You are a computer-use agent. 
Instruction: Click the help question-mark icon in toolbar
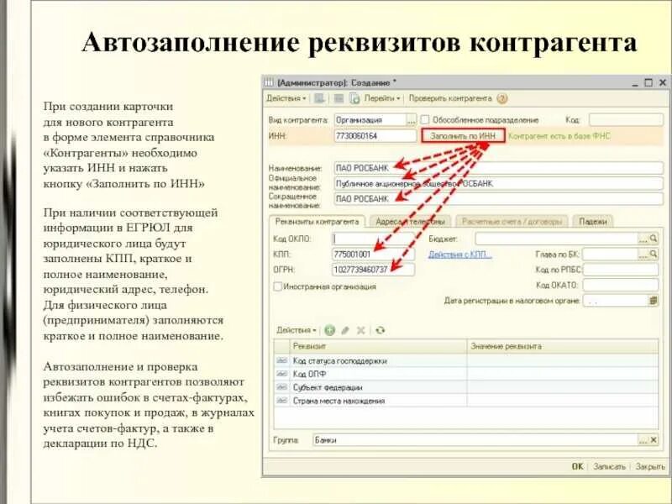coord(501,98)
